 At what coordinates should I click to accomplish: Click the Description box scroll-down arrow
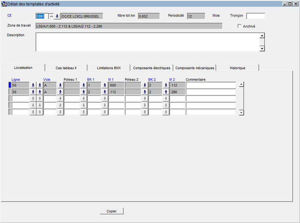(x=262, y=49)
